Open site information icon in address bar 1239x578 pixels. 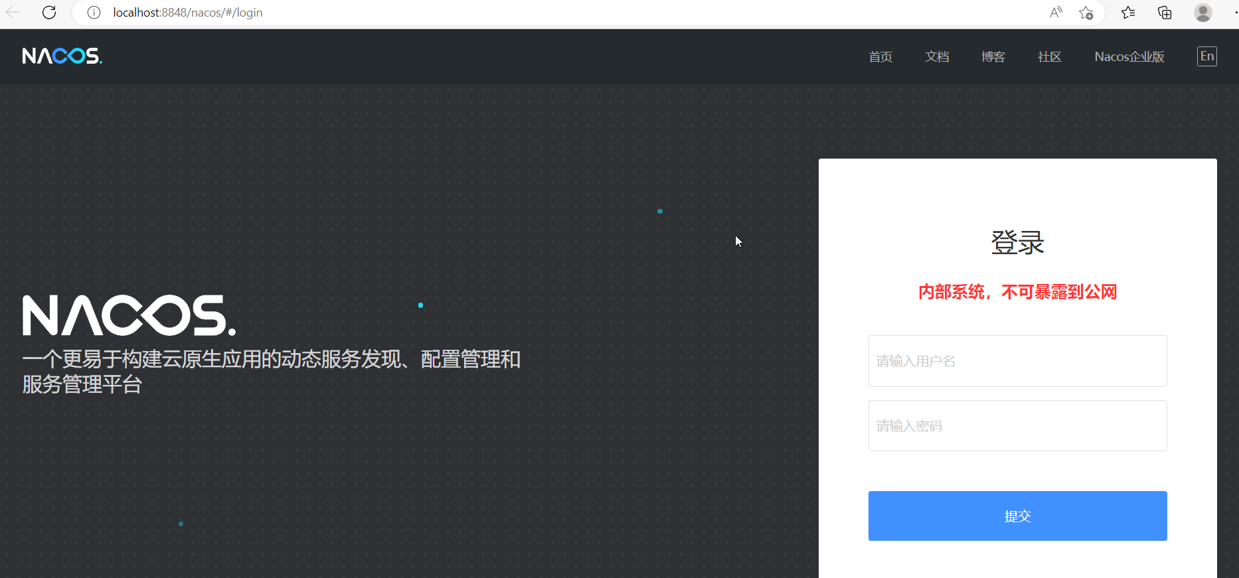(x=94, y=13)
